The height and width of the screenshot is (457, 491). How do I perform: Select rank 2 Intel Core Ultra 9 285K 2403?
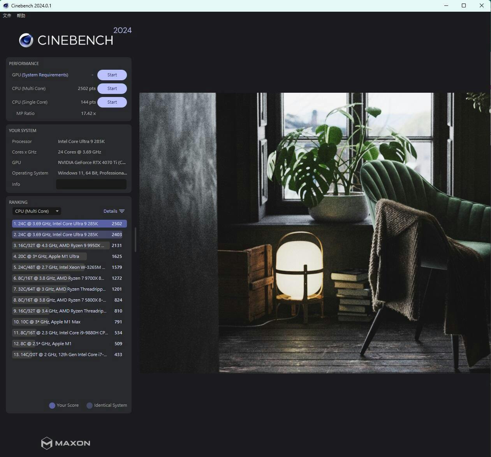pos(69,235)
